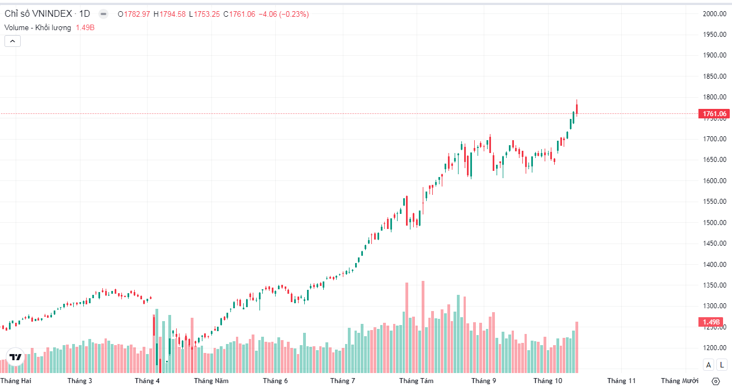Collapse the indicator legend with chevron
This screenshot has width=732, height=387.
(12, 41)
